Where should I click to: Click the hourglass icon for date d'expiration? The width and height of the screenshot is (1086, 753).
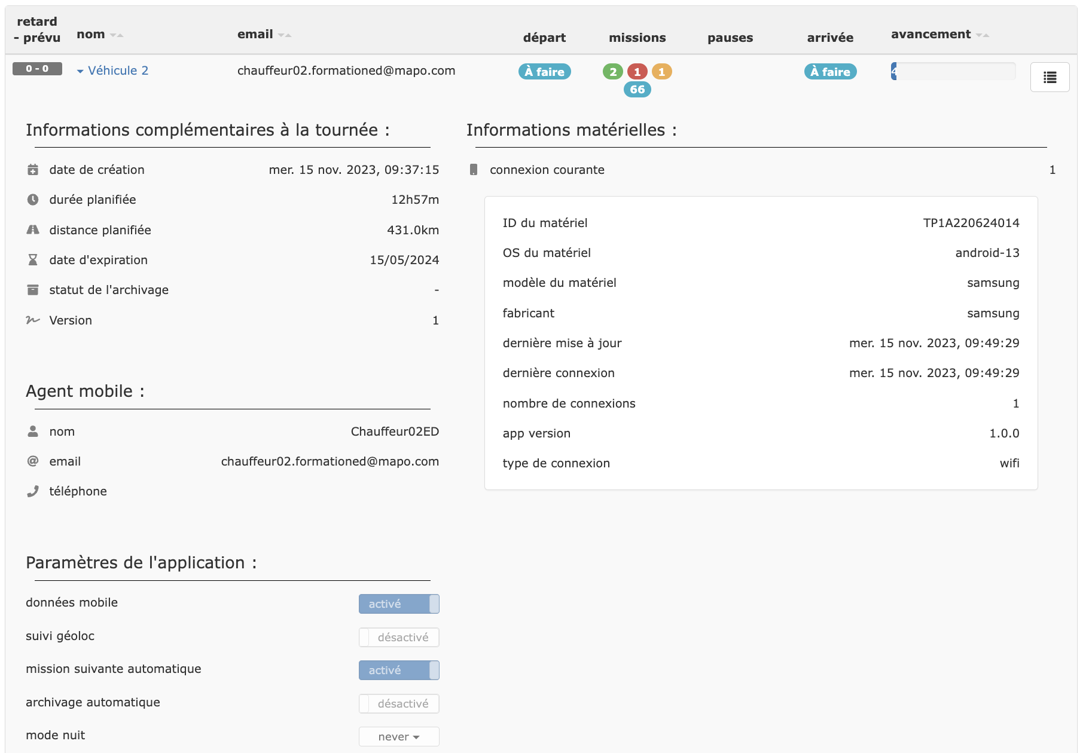[x=33, y=259]
